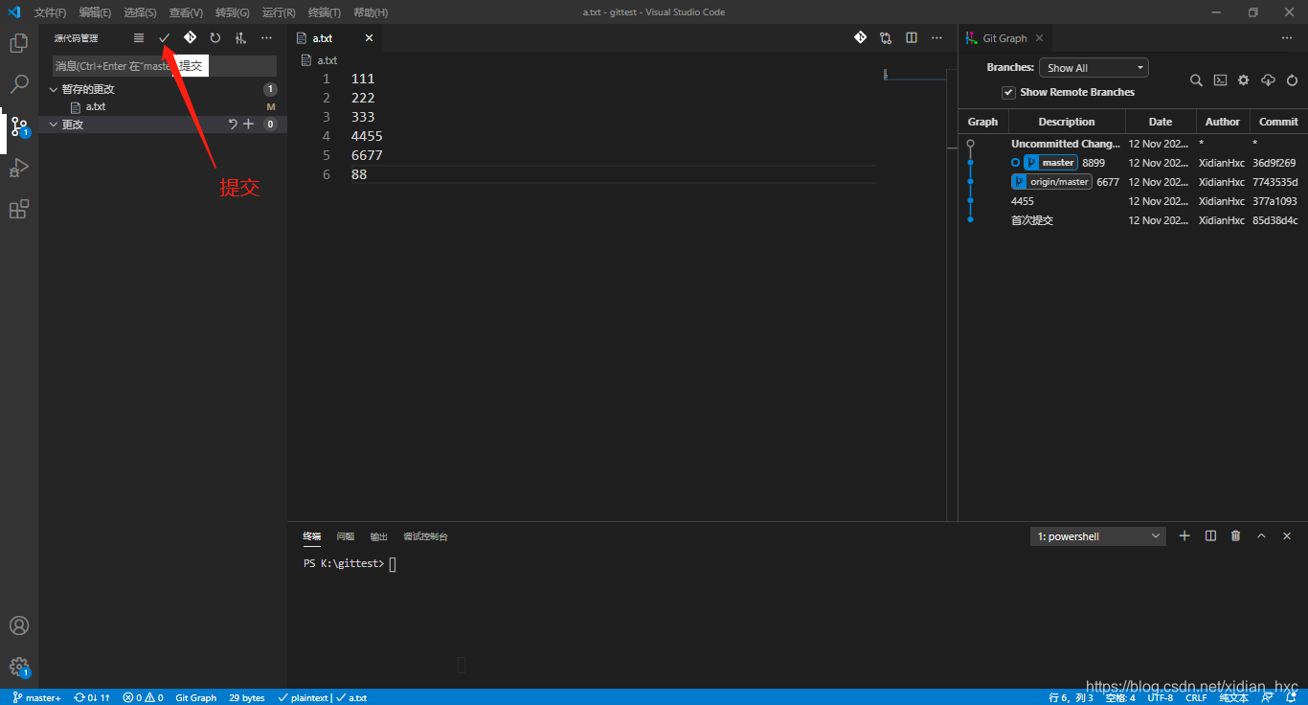This screenshot has width=1308, height=705.
Task: Discard all changes in the 更改 group
Action: pyautogui.click(x=232, y=125)
